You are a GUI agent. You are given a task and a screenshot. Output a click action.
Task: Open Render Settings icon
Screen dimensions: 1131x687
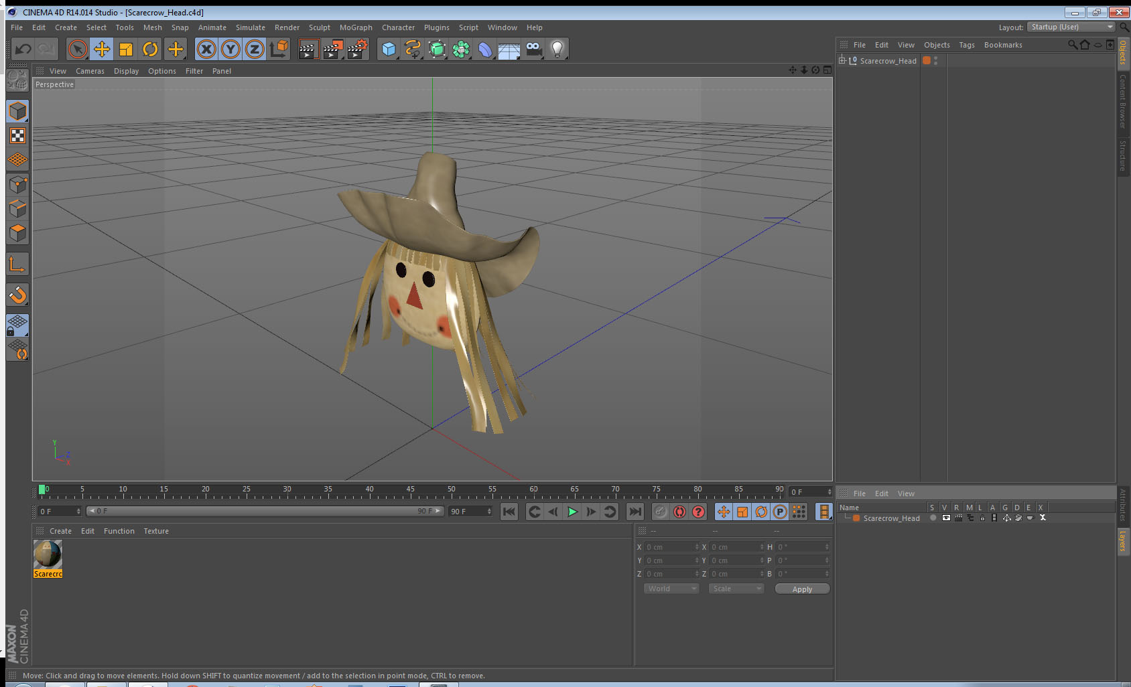[358, 49]
